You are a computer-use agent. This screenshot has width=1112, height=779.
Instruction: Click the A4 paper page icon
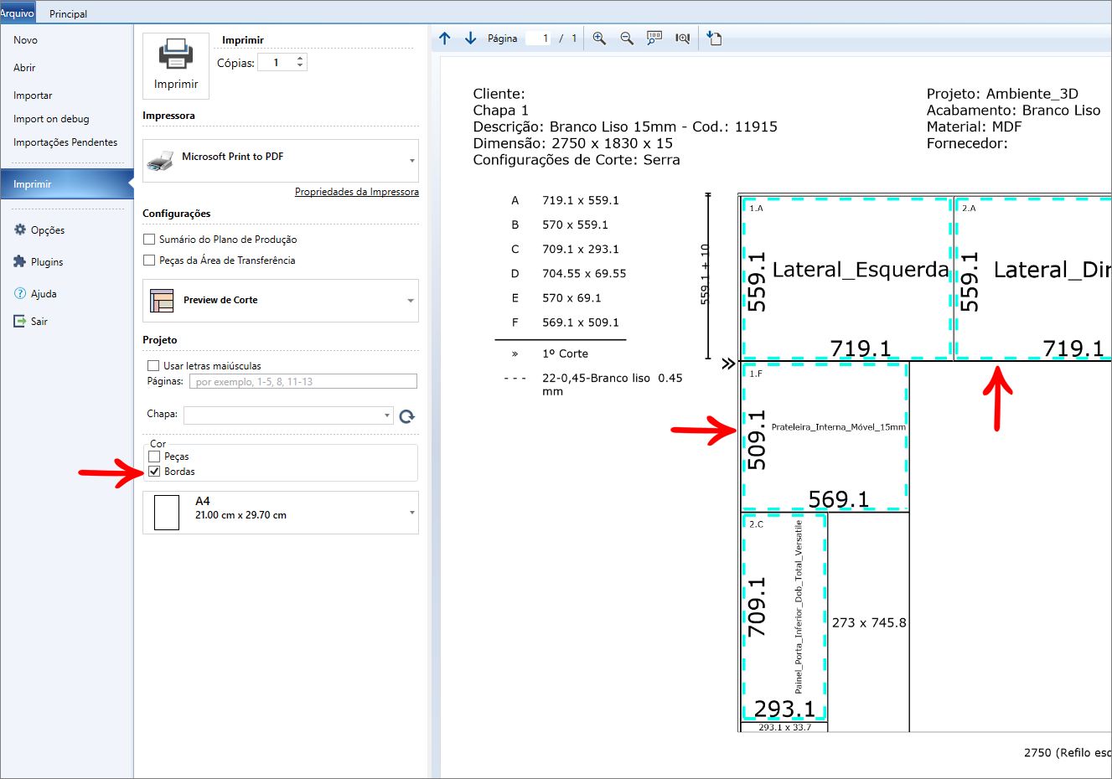[167, 513]
